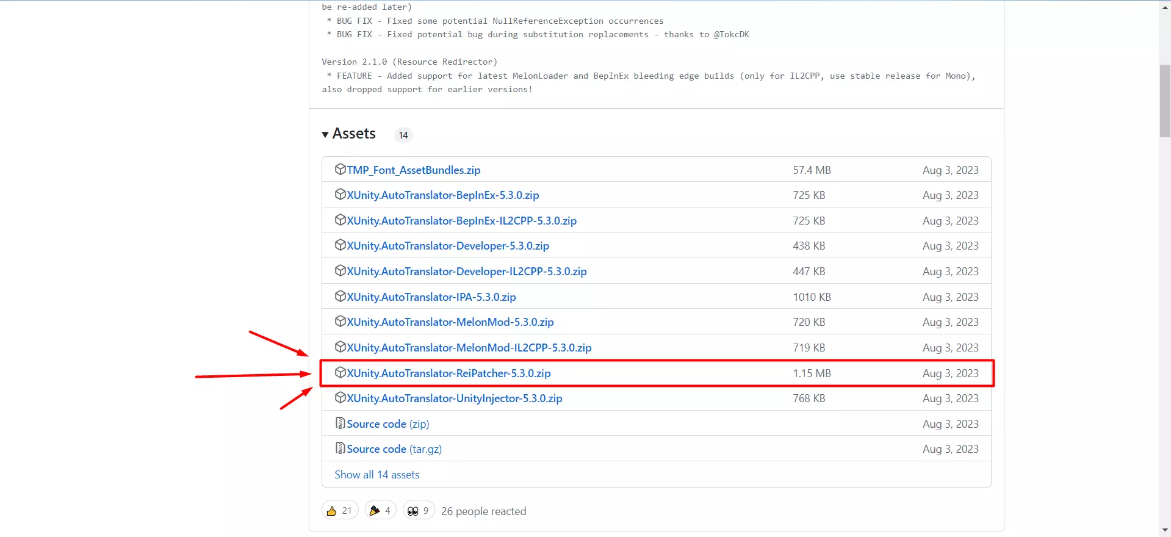1171x537 pixels.
Task: Click the zip file icon beside Source code (zip)
Action: click(x=340, y=423)
